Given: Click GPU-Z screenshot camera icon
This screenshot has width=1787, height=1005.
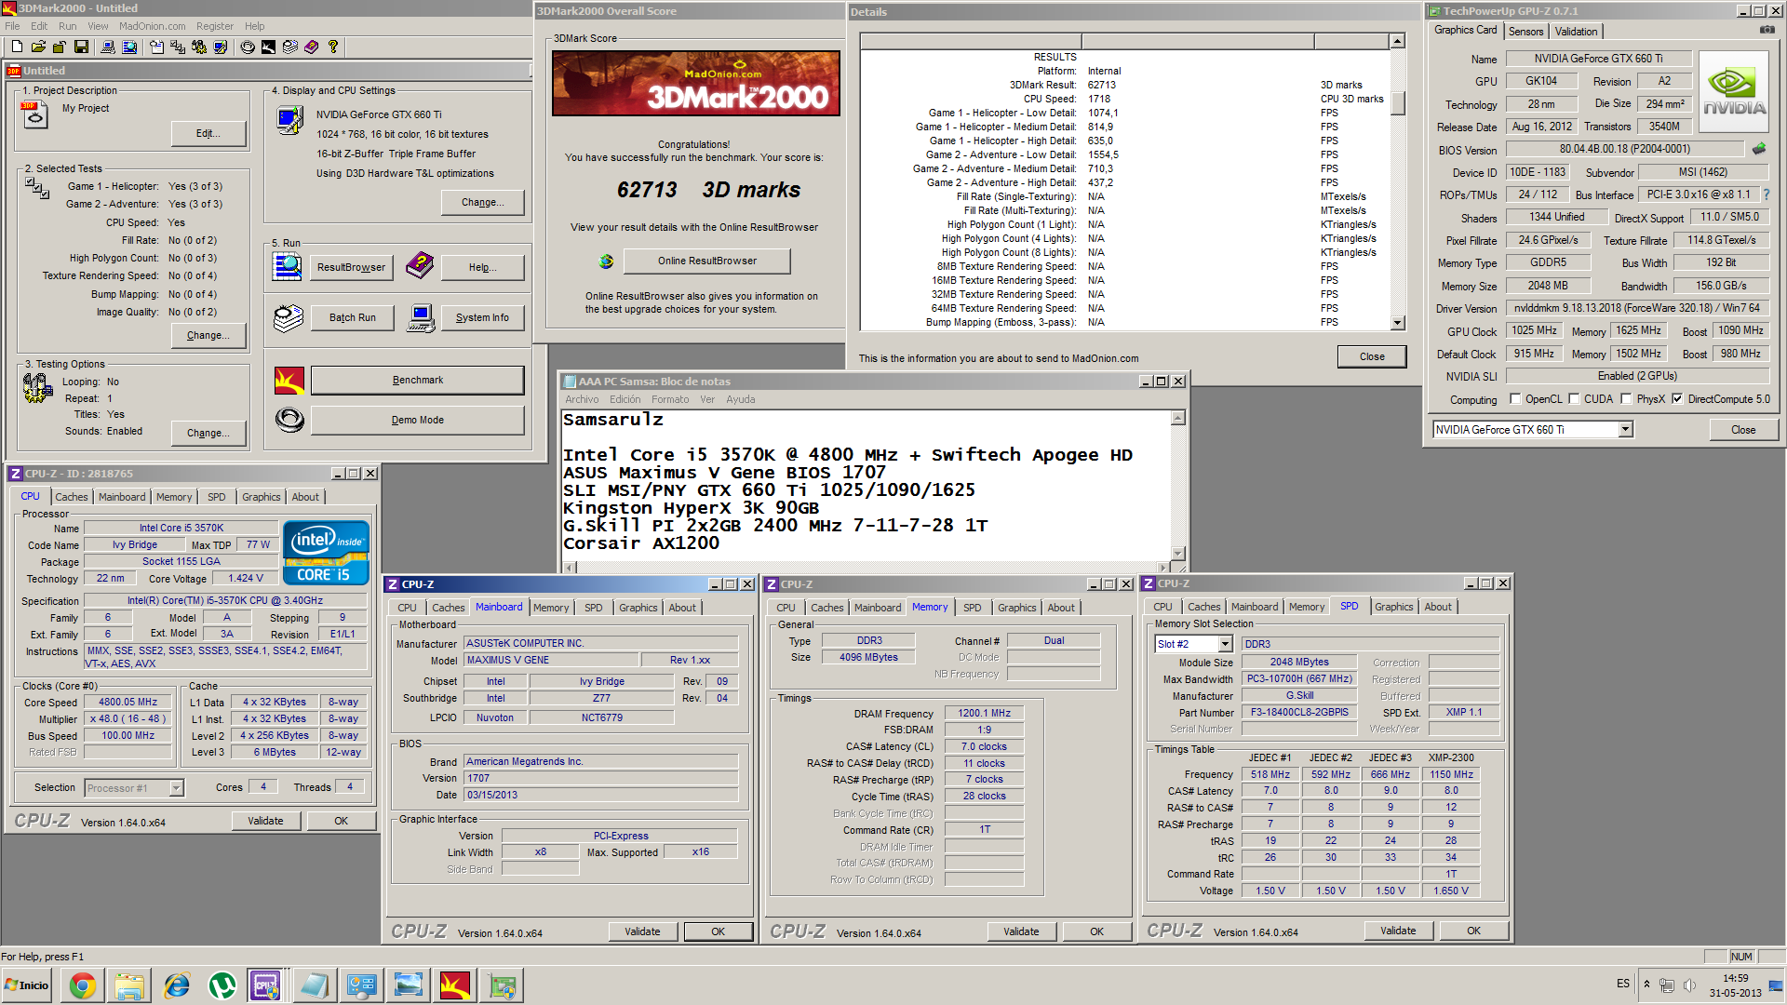Looking at the screenshot, I should pyautogui.click(x=1767, y=30).
